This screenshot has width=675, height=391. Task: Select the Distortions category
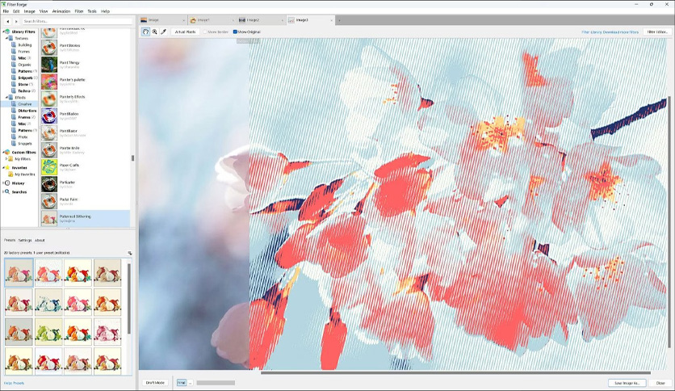point(27,111)
